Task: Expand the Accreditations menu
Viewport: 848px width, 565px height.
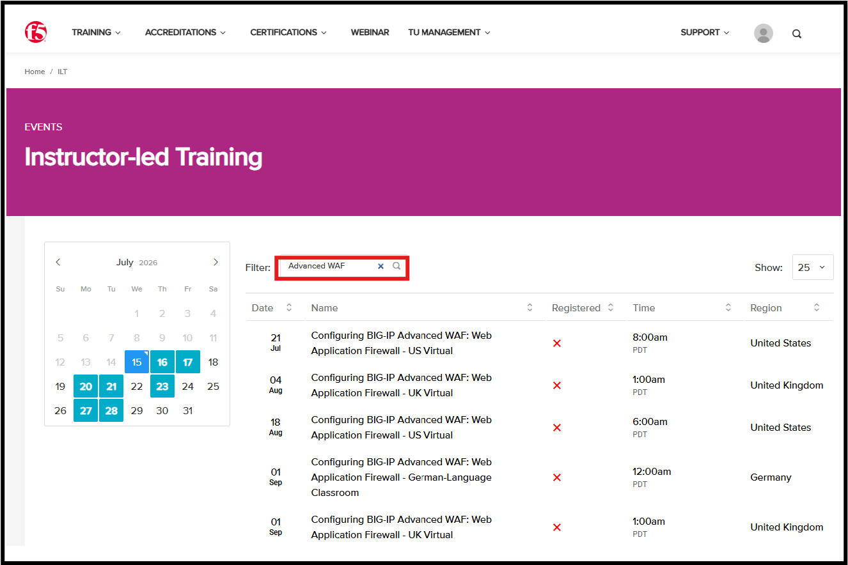Action: coord(185,32)
